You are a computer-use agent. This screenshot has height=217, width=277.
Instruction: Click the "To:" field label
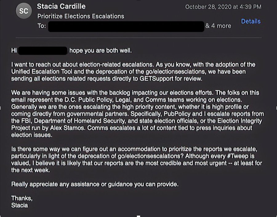click(42, 26)
